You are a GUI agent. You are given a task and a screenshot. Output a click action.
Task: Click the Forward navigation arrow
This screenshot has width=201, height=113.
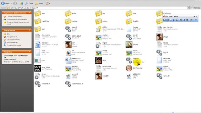click(x=15, y=3)
